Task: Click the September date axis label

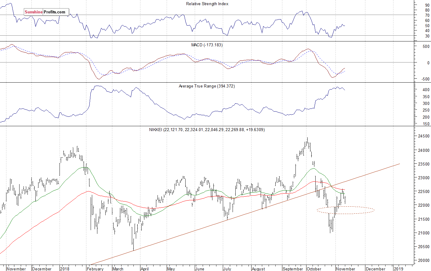Action: (293, 269)
